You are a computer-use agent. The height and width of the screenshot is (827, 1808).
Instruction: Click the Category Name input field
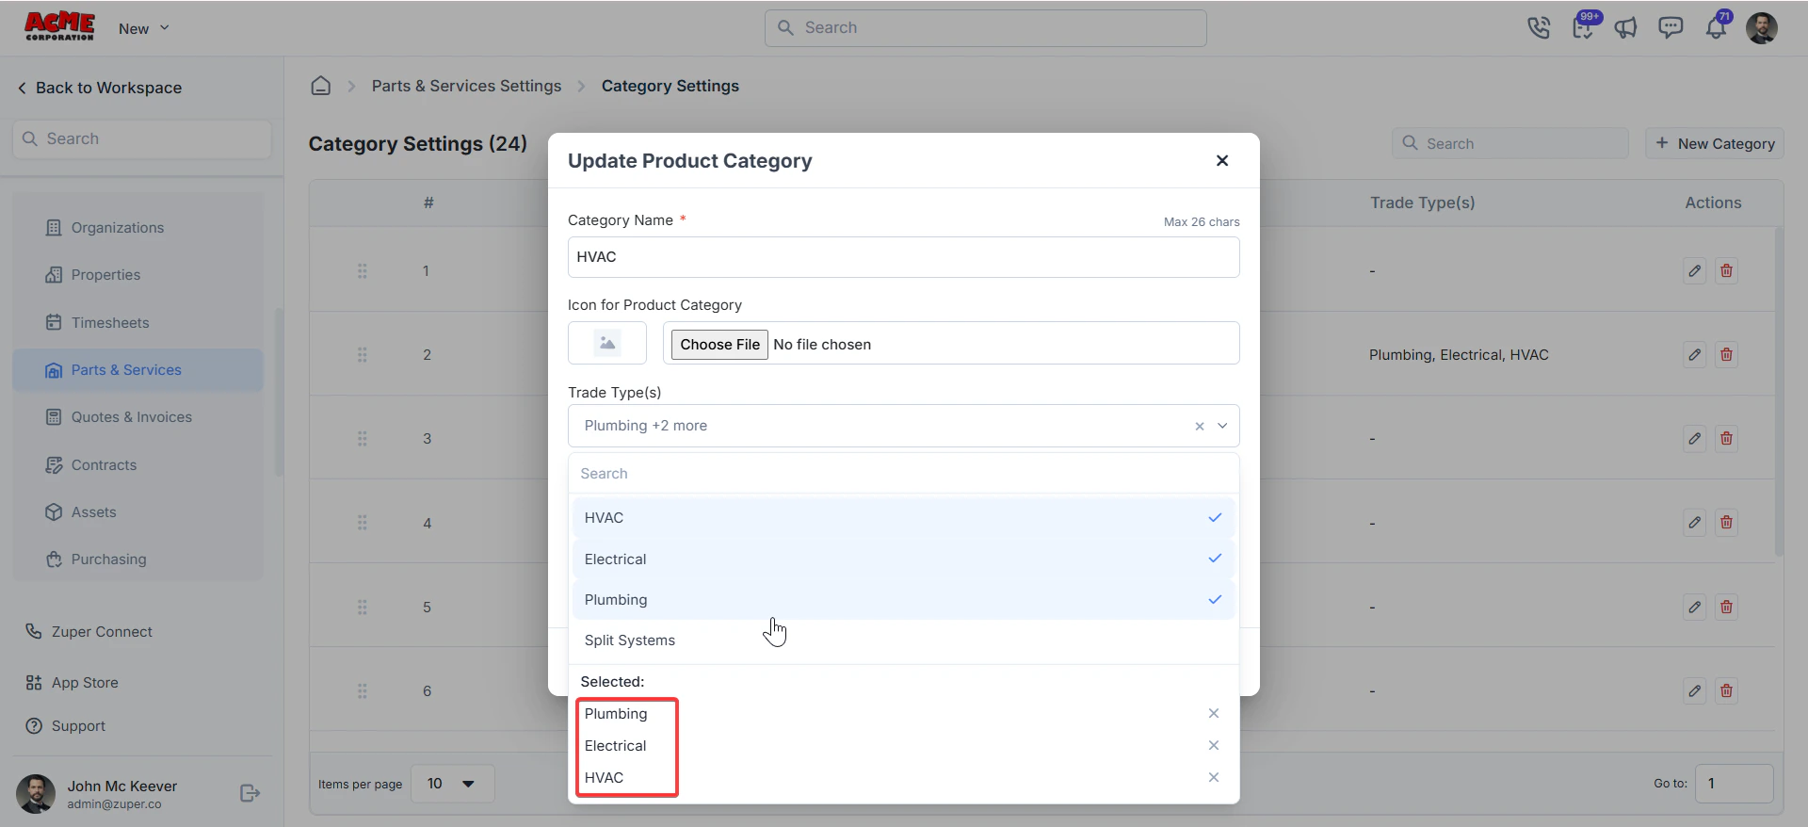(903, 257)
